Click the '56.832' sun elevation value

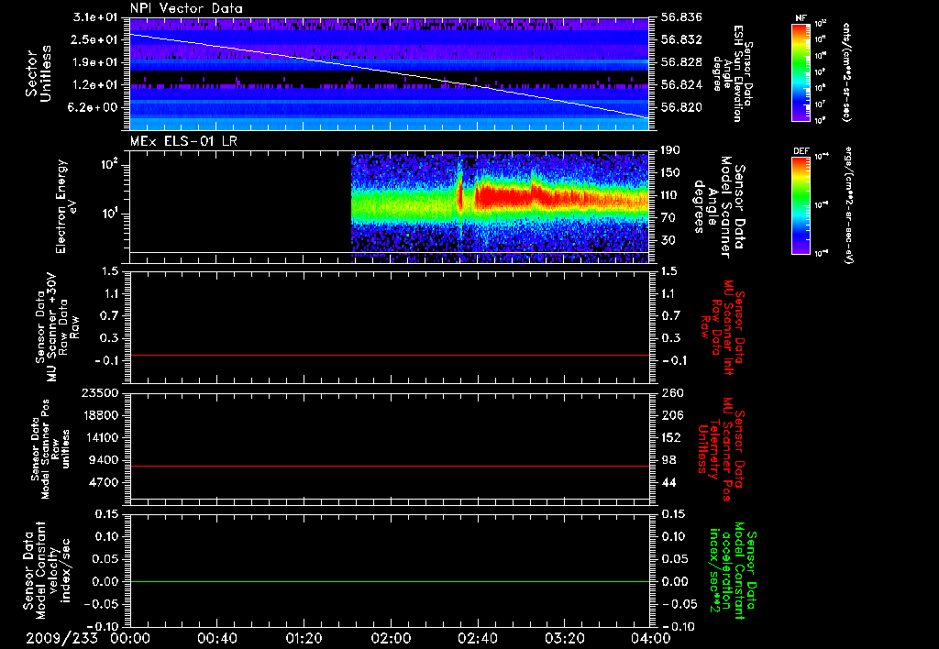(x=681, y=39)
